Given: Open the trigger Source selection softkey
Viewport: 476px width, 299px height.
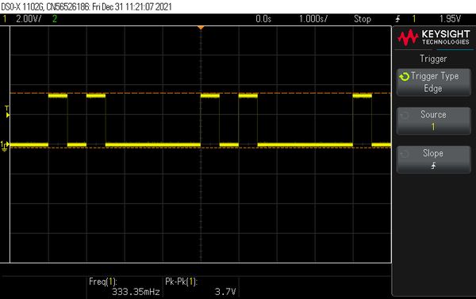Looking at the screenshot, I should point(433,121).
